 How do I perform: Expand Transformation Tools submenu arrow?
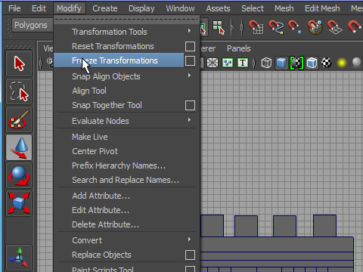[x=189, y=31]
